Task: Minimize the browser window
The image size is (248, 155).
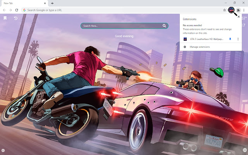Action: [x=226, y=3]
